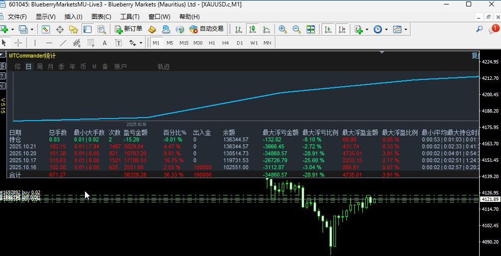This screenshot has width=501, height=256.
Task: Select the text A tool
Action: click(104, 43)
